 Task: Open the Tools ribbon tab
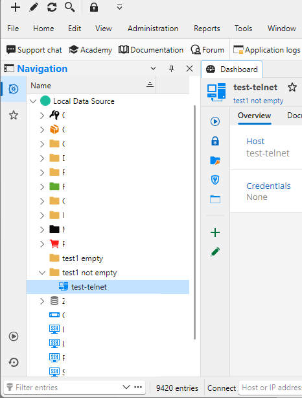pyautogui.click(x=243, y=29)
